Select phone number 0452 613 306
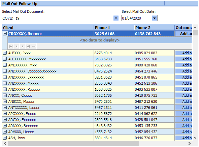The image size is (199, 147). (x=146, y=83)
